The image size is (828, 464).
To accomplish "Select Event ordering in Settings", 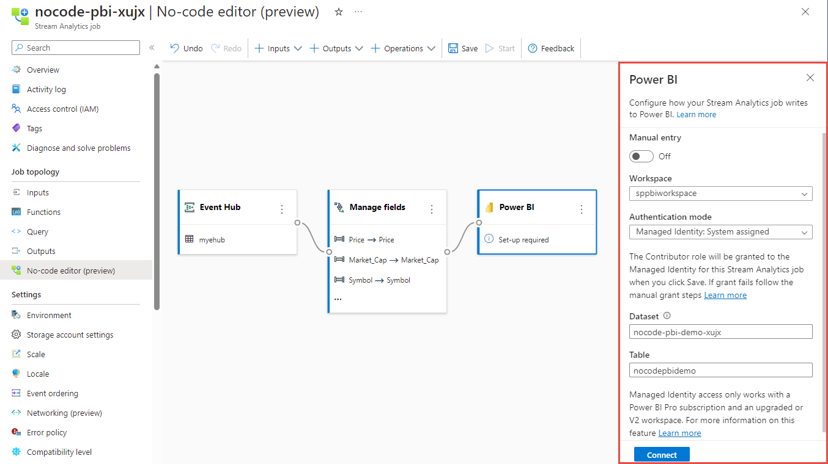I will tap(51, 393).
